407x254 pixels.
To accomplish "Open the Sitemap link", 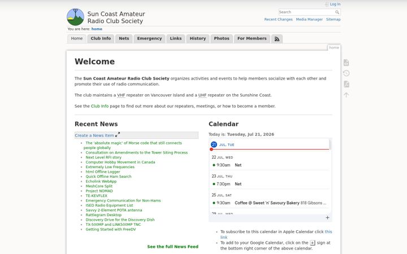I will (x=334, y=19).
